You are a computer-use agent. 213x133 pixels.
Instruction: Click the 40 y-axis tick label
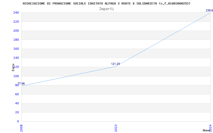click(x=17, y=103)
